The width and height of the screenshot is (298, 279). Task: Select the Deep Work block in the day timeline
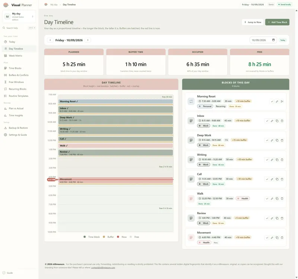115,120
